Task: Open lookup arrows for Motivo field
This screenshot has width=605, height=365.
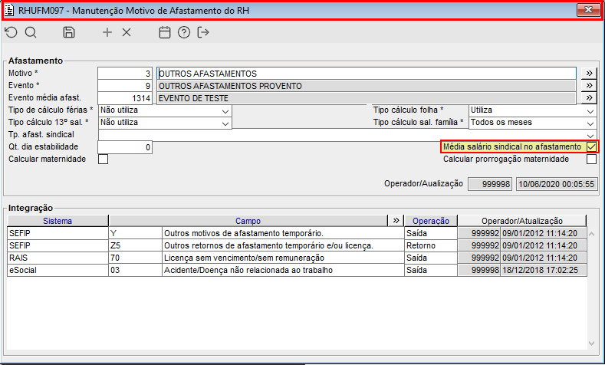Action: [x=589, y=74]
